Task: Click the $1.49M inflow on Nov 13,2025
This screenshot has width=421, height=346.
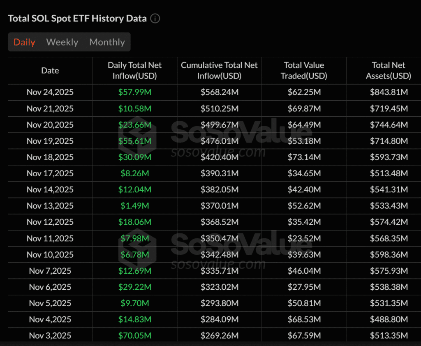Action: click(134, 206)
